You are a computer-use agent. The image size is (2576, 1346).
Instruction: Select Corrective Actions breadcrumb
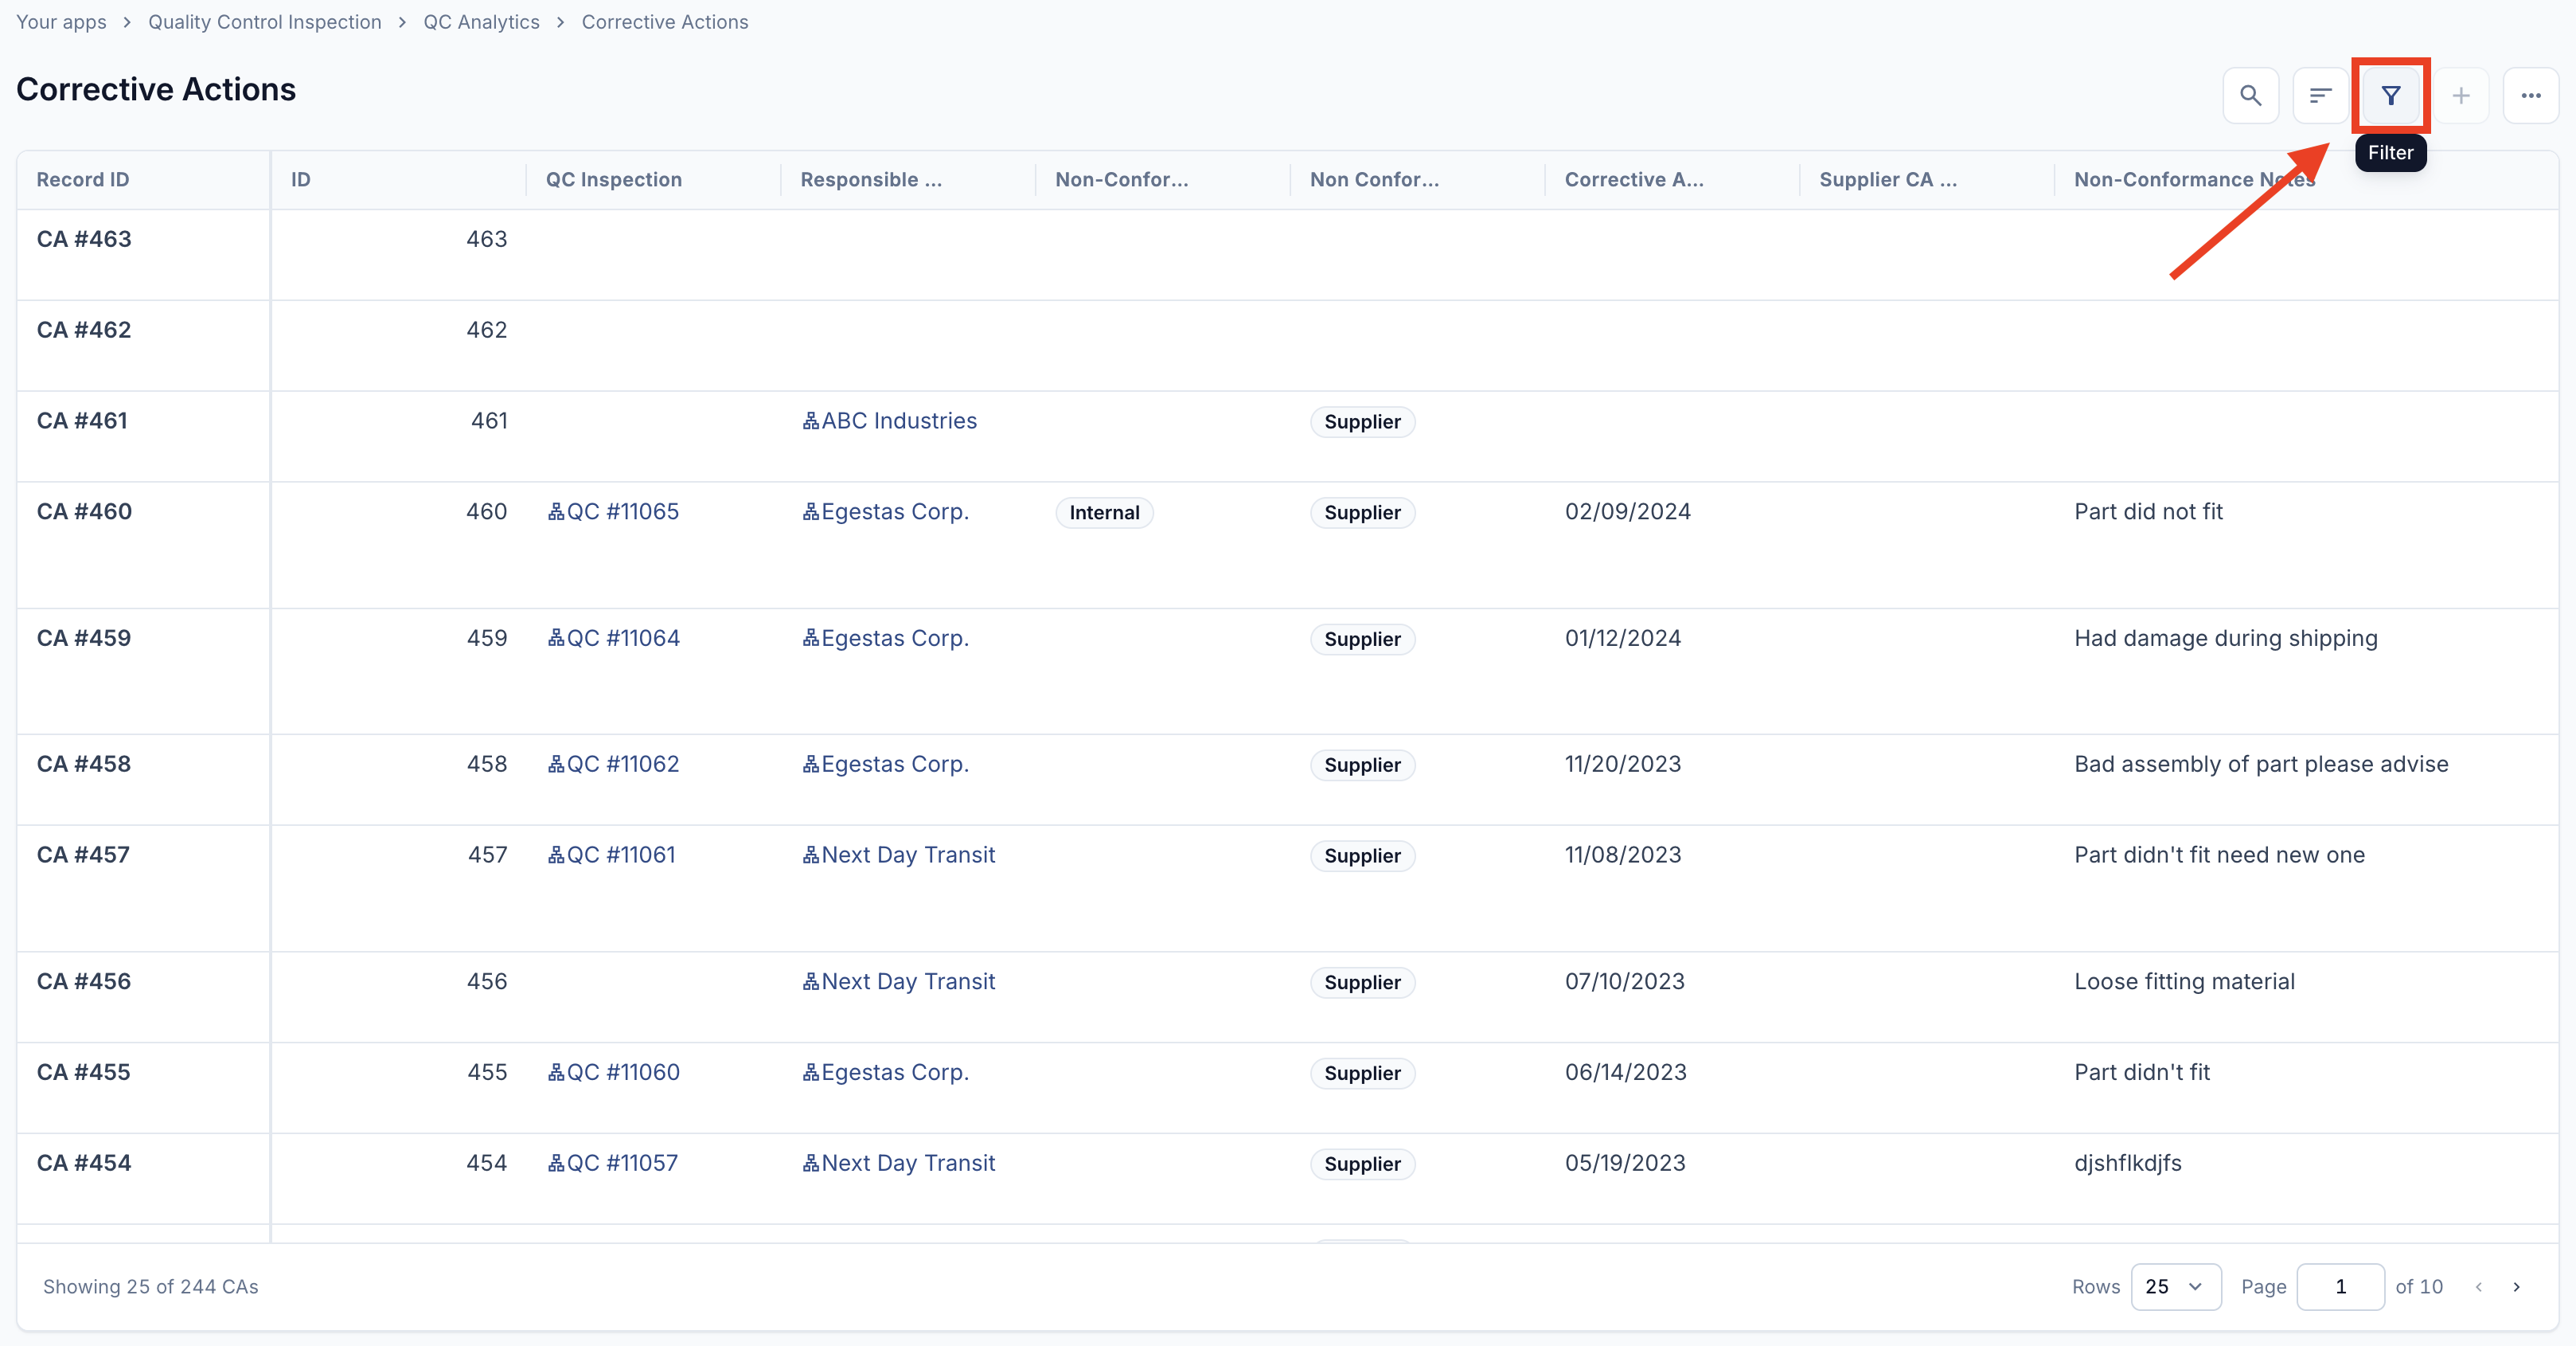[665, 22]
